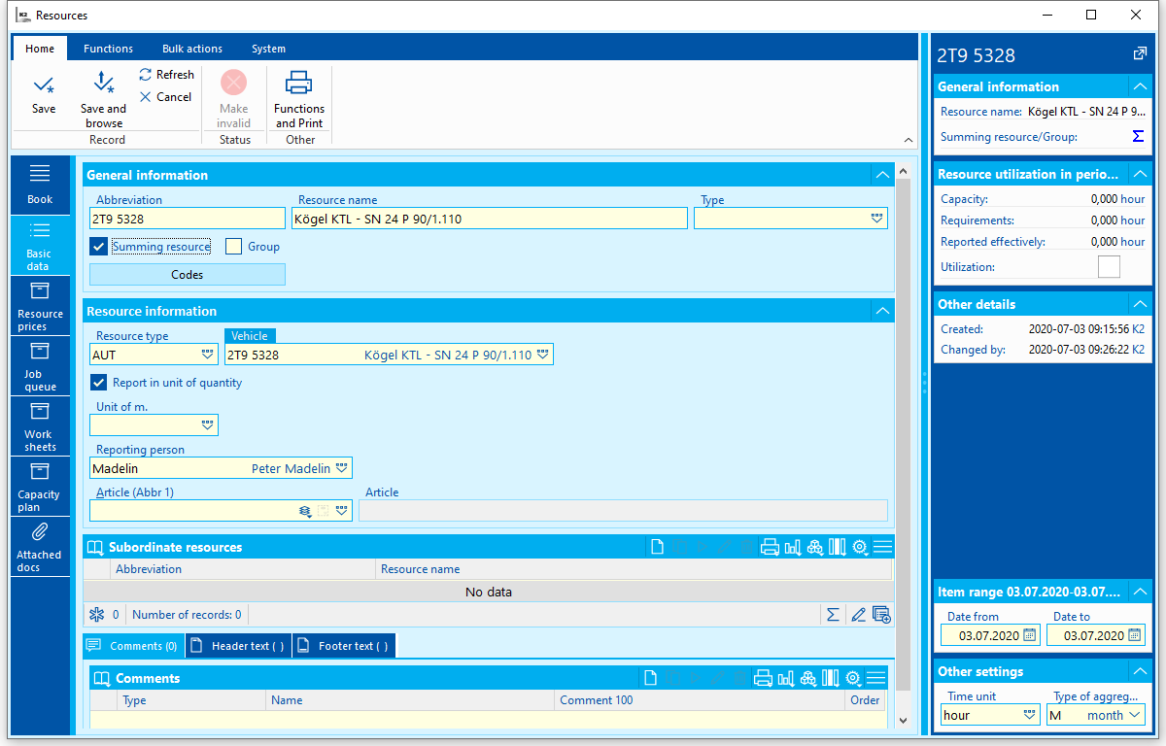Open gear settings in Subordinate resources
The width and height of the screenshot is (1166, 746).
point(859,547)
